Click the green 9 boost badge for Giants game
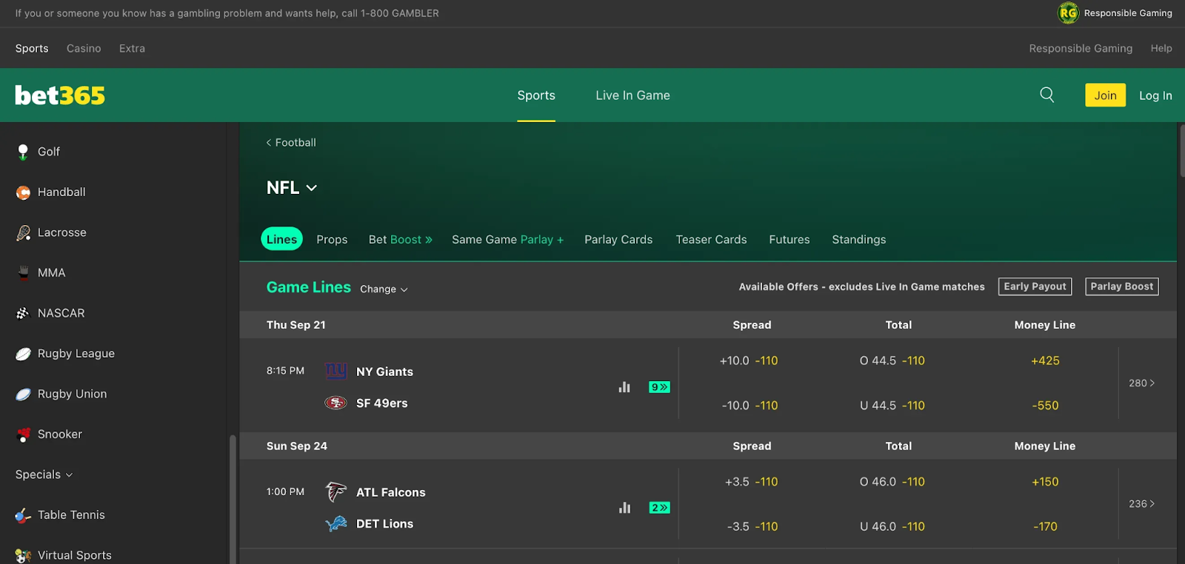Image resolution: width=1185 pixels, height=564 pixels. pyautogui.click(x=659, y=387)
